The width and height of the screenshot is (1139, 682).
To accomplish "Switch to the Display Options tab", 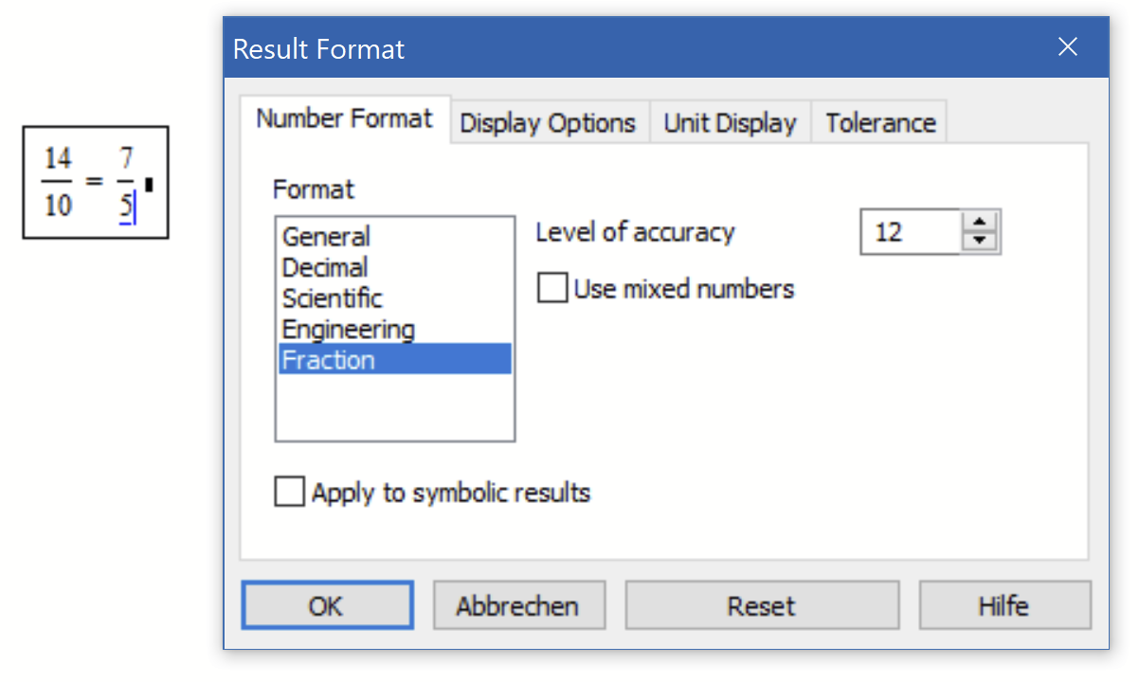I will tap(547, 122).
